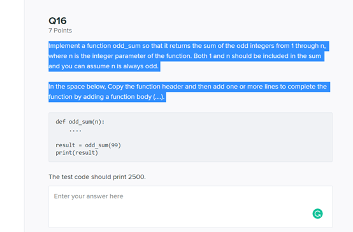Screen dimensions: 353x232
Task: Click the 'print(result)' code line
Action: [76, 153]
